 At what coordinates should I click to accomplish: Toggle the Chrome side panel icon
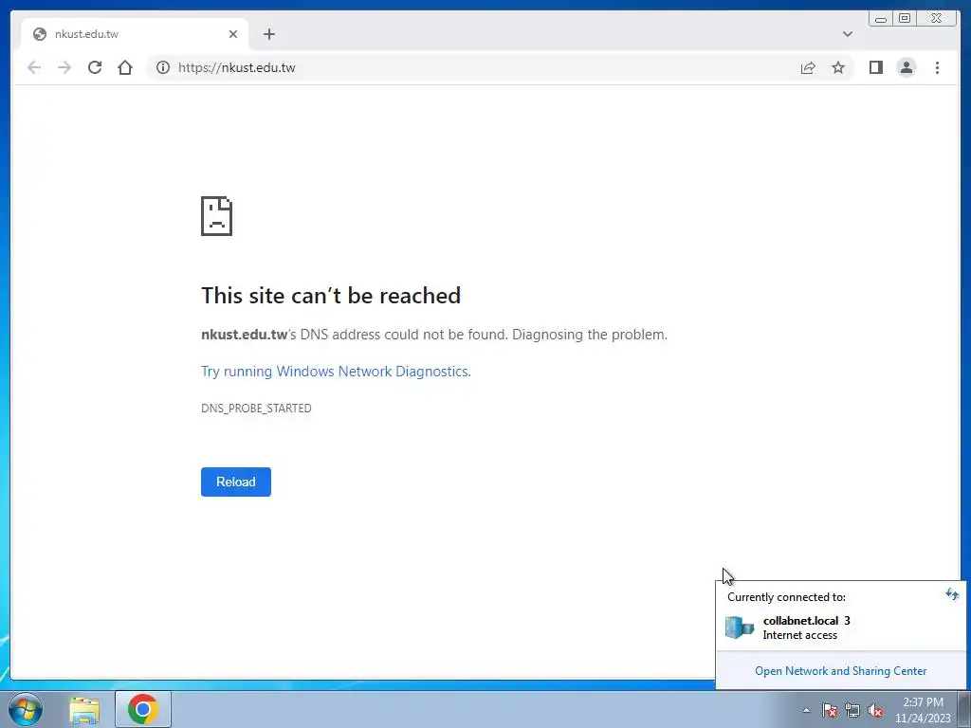(875, 67)
